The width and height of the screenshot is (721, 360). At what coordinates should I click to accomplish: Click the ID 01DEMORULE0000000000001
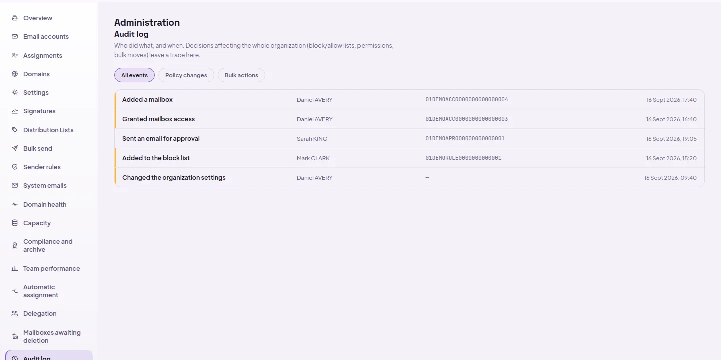463,158
